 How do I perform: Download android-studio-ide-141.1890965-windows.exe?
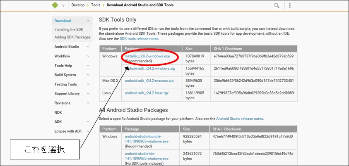(x=147, y=156)
